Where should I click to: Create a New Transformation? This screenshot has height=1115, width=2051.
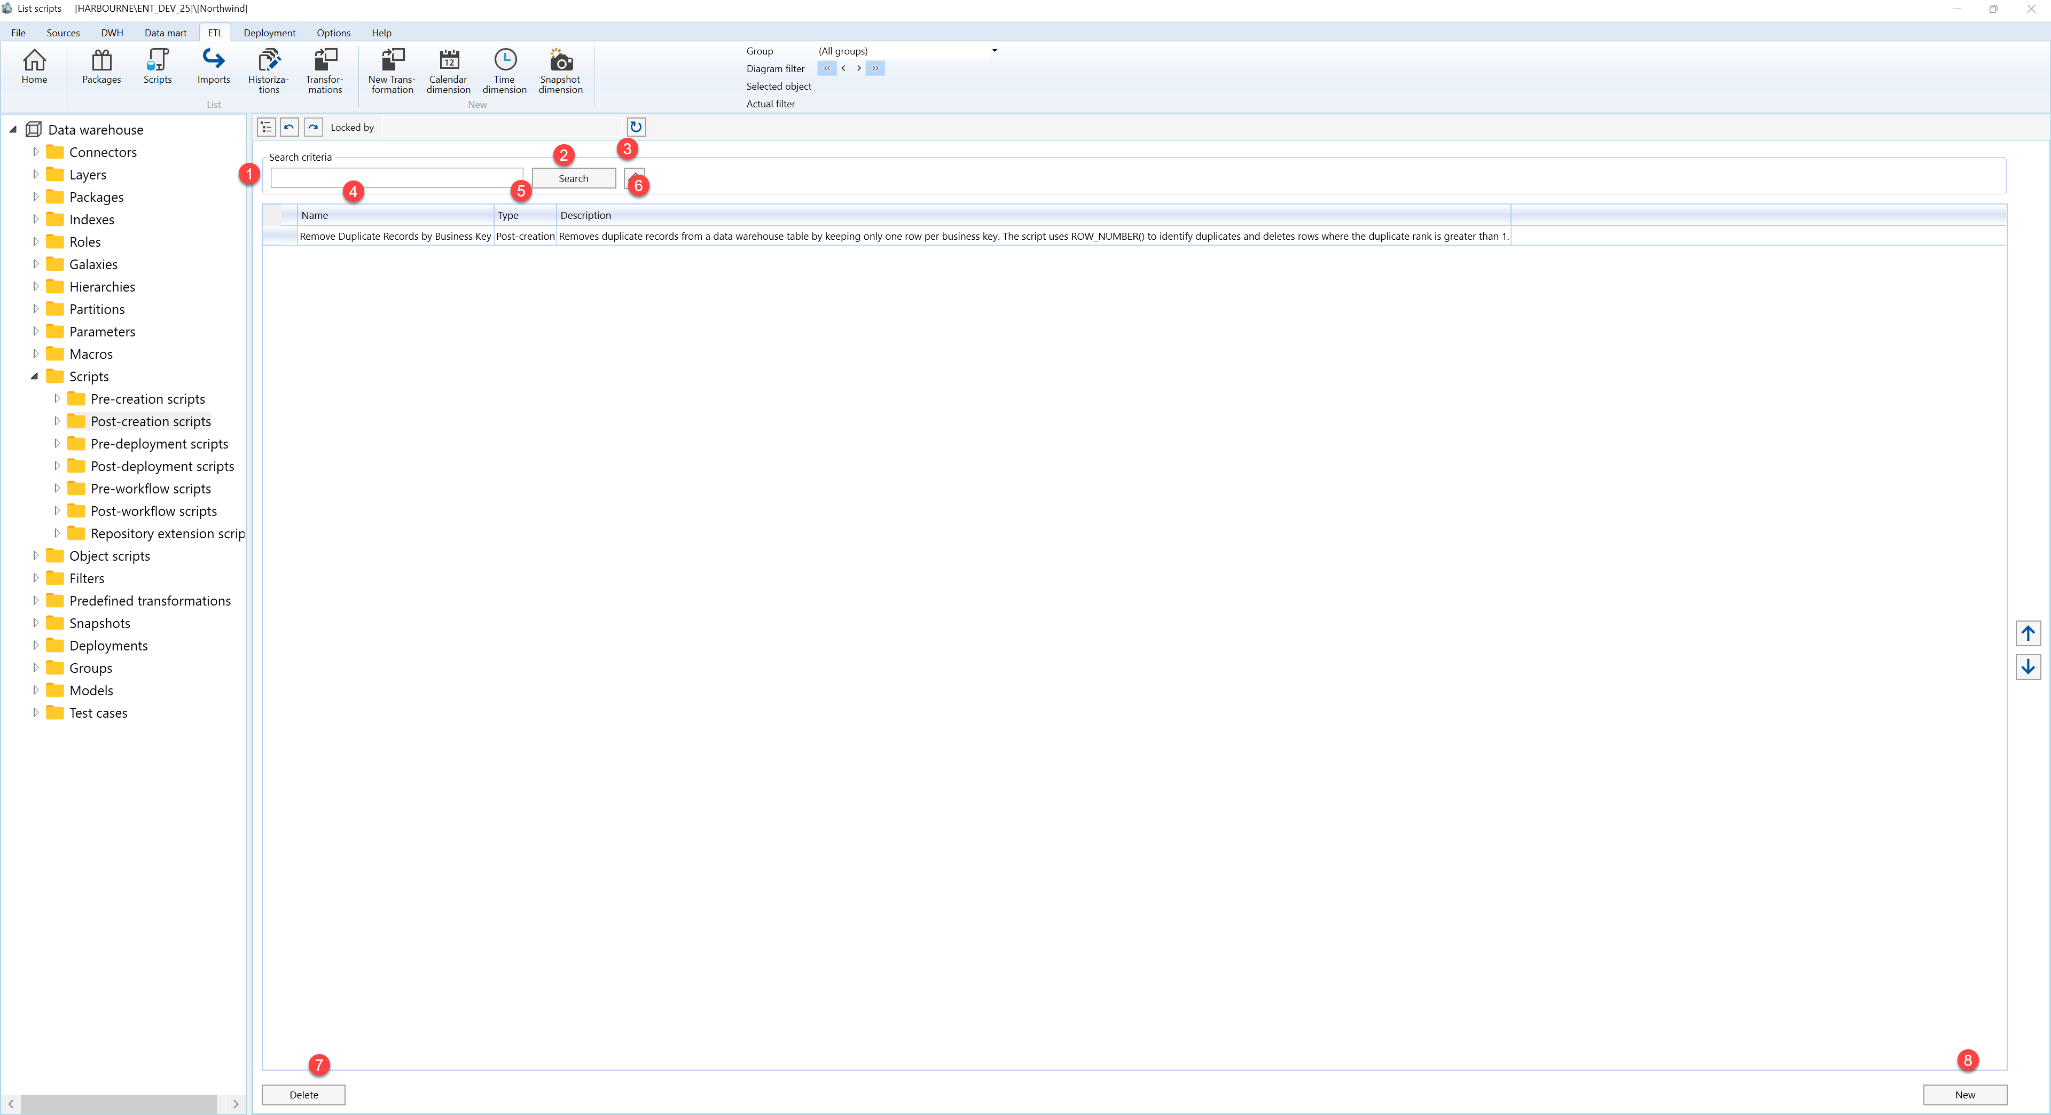(392, 71)
